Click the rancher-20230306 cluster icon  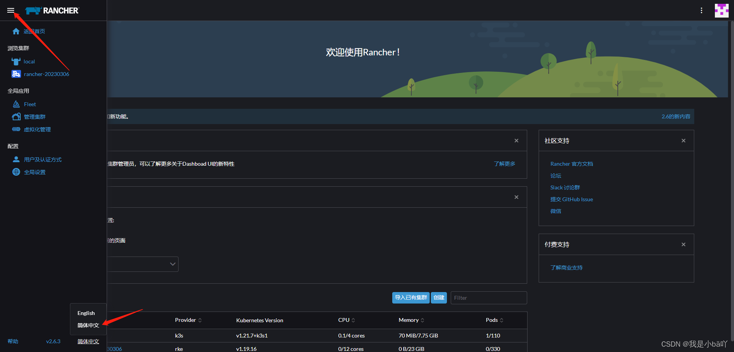16,74
